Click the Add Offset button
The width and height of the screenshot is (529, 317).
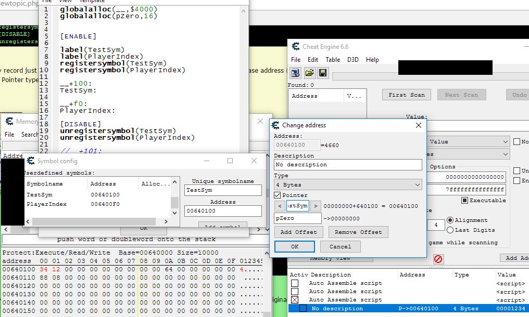coord(298,232)
